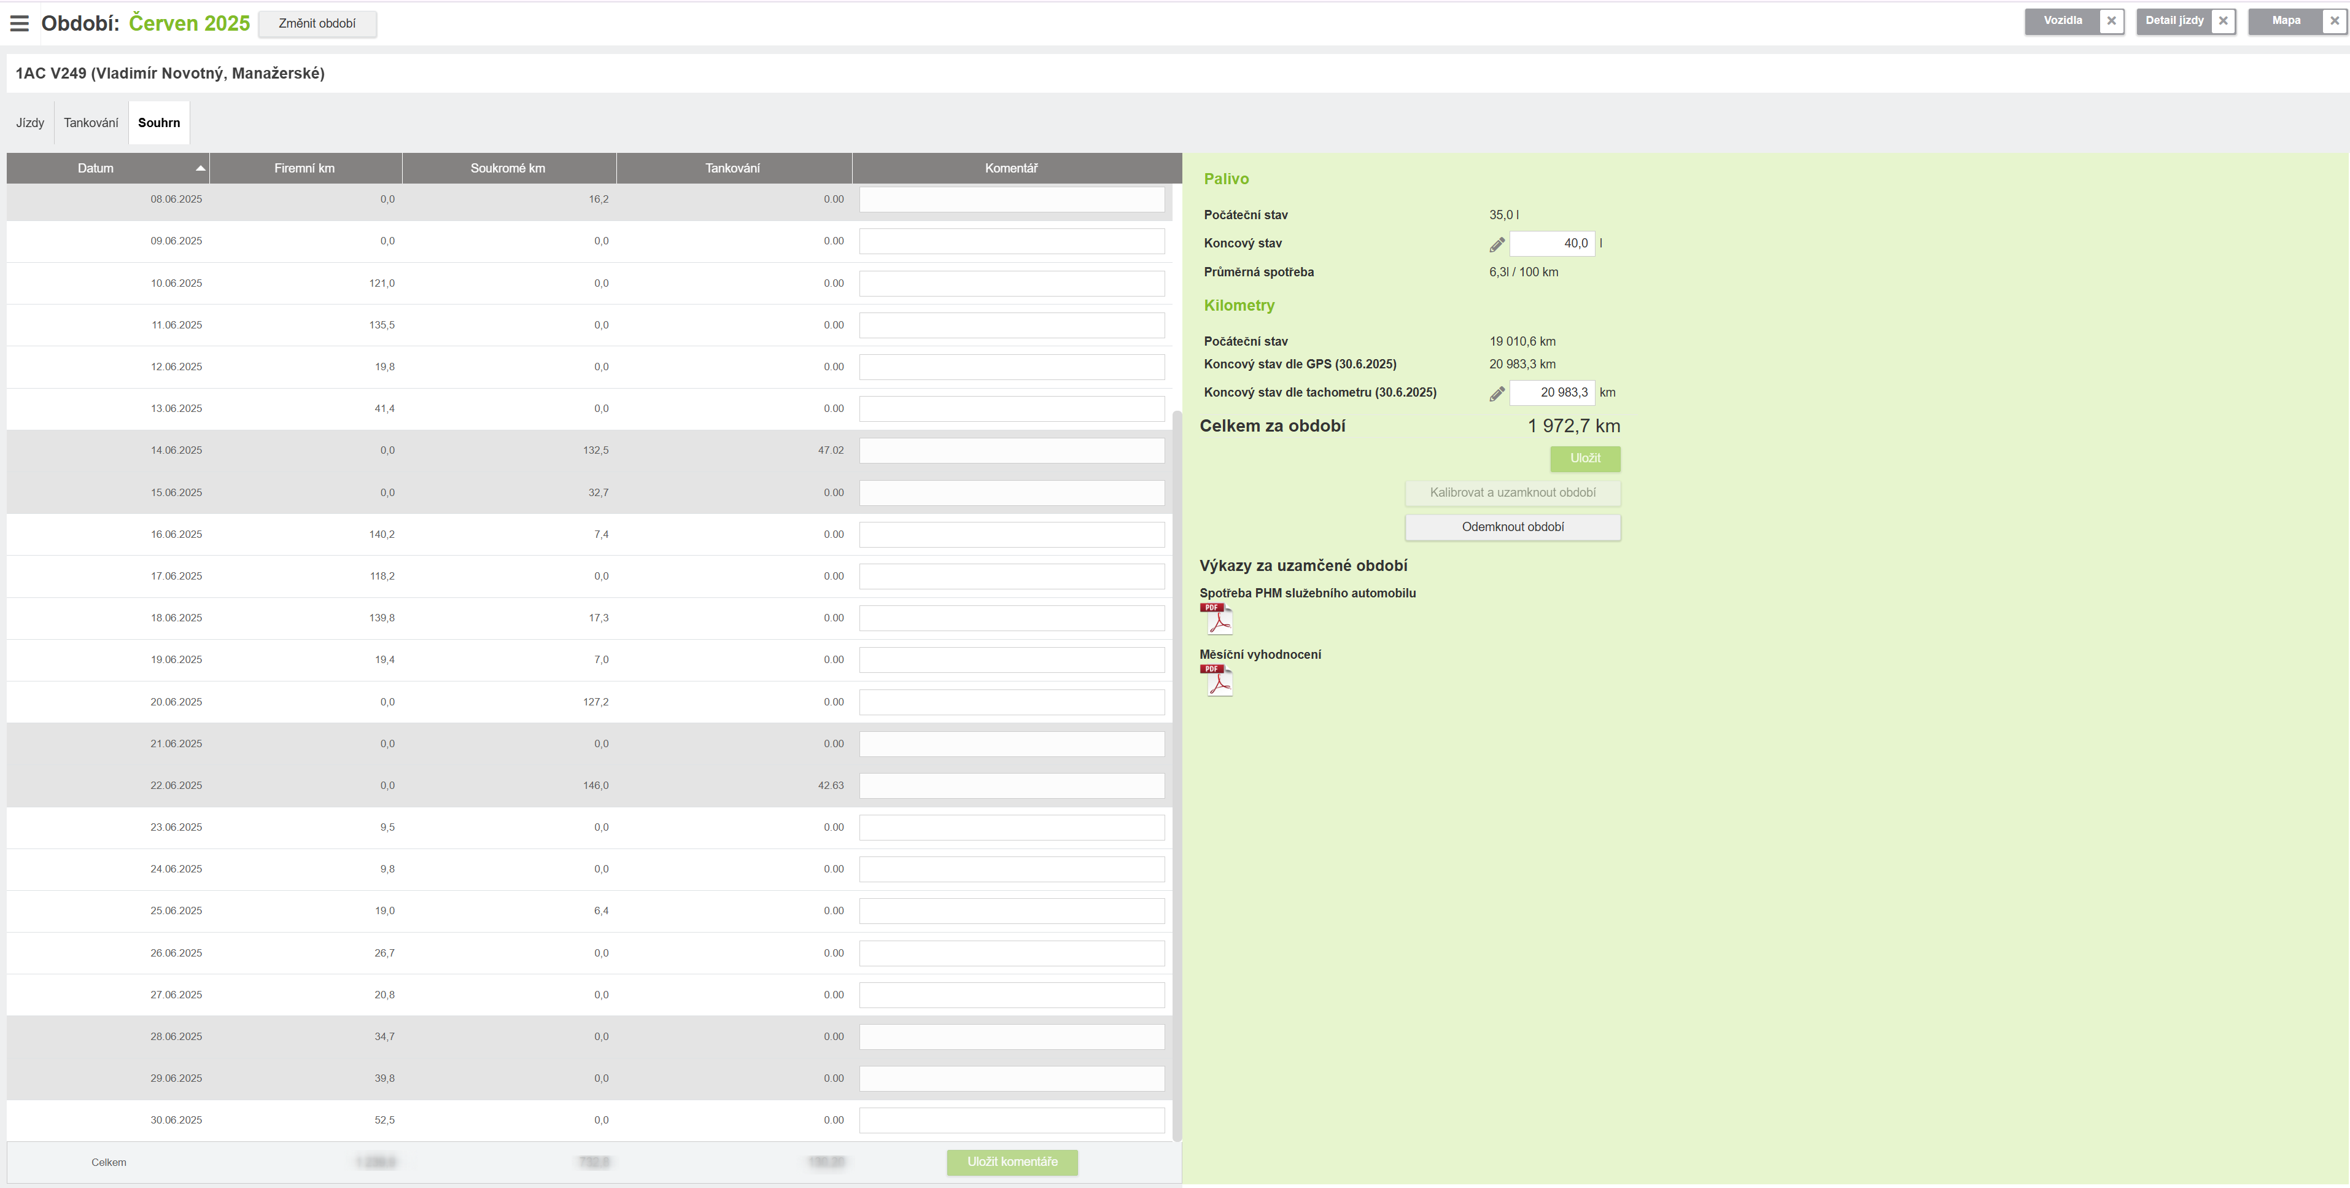Open Spotřeba PHM PDF report icon
Image resolution: width=2350 pixels, height=1188 pixels.
click(1216, 619)
